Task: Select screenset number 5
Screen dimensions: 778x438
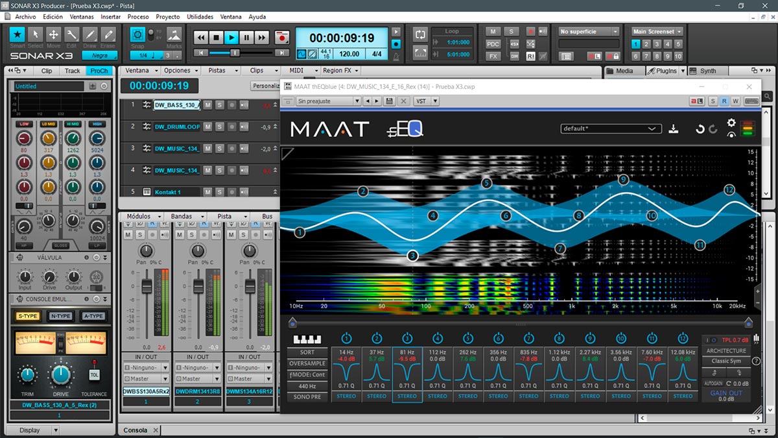Action: pyautogui.click(x=678, y=44)
